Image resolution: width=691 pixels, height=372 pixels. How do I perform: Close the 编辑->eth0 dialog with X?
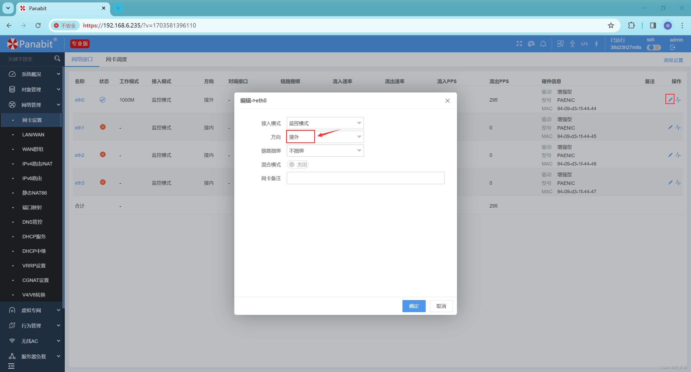tap(447, 101)
